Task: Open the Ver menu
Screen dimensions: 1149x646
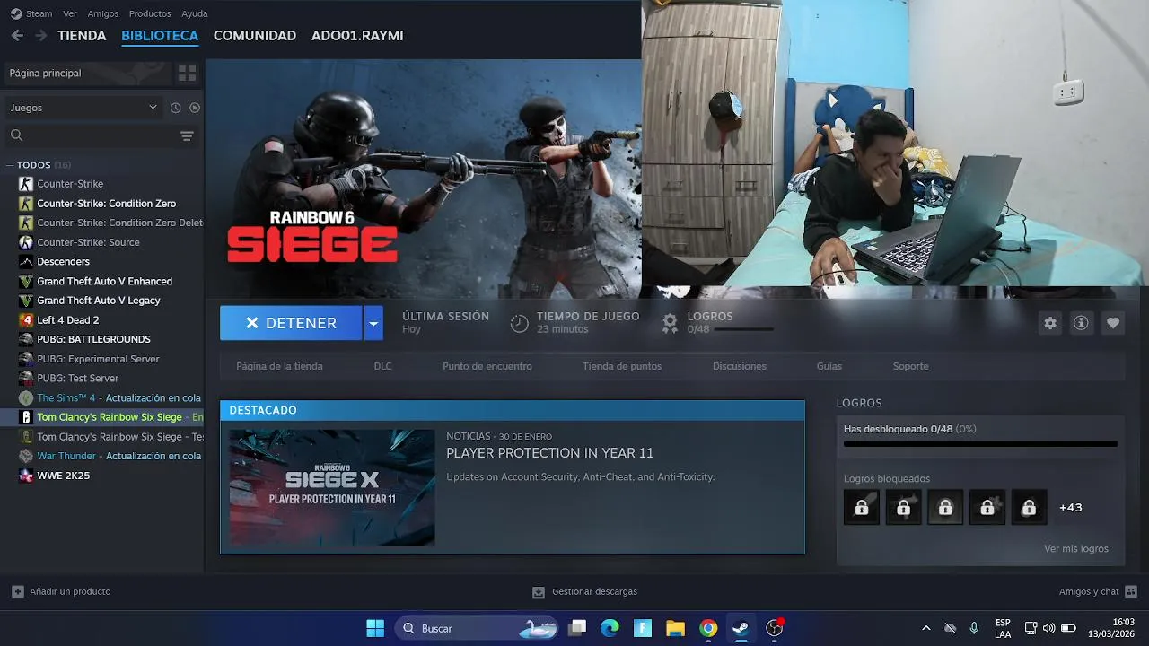Action: (70, 13)
